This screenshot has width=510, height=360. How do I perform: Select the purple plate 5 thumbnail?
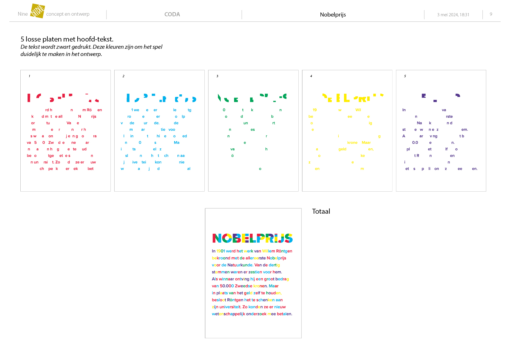click(x=441, y=131)
